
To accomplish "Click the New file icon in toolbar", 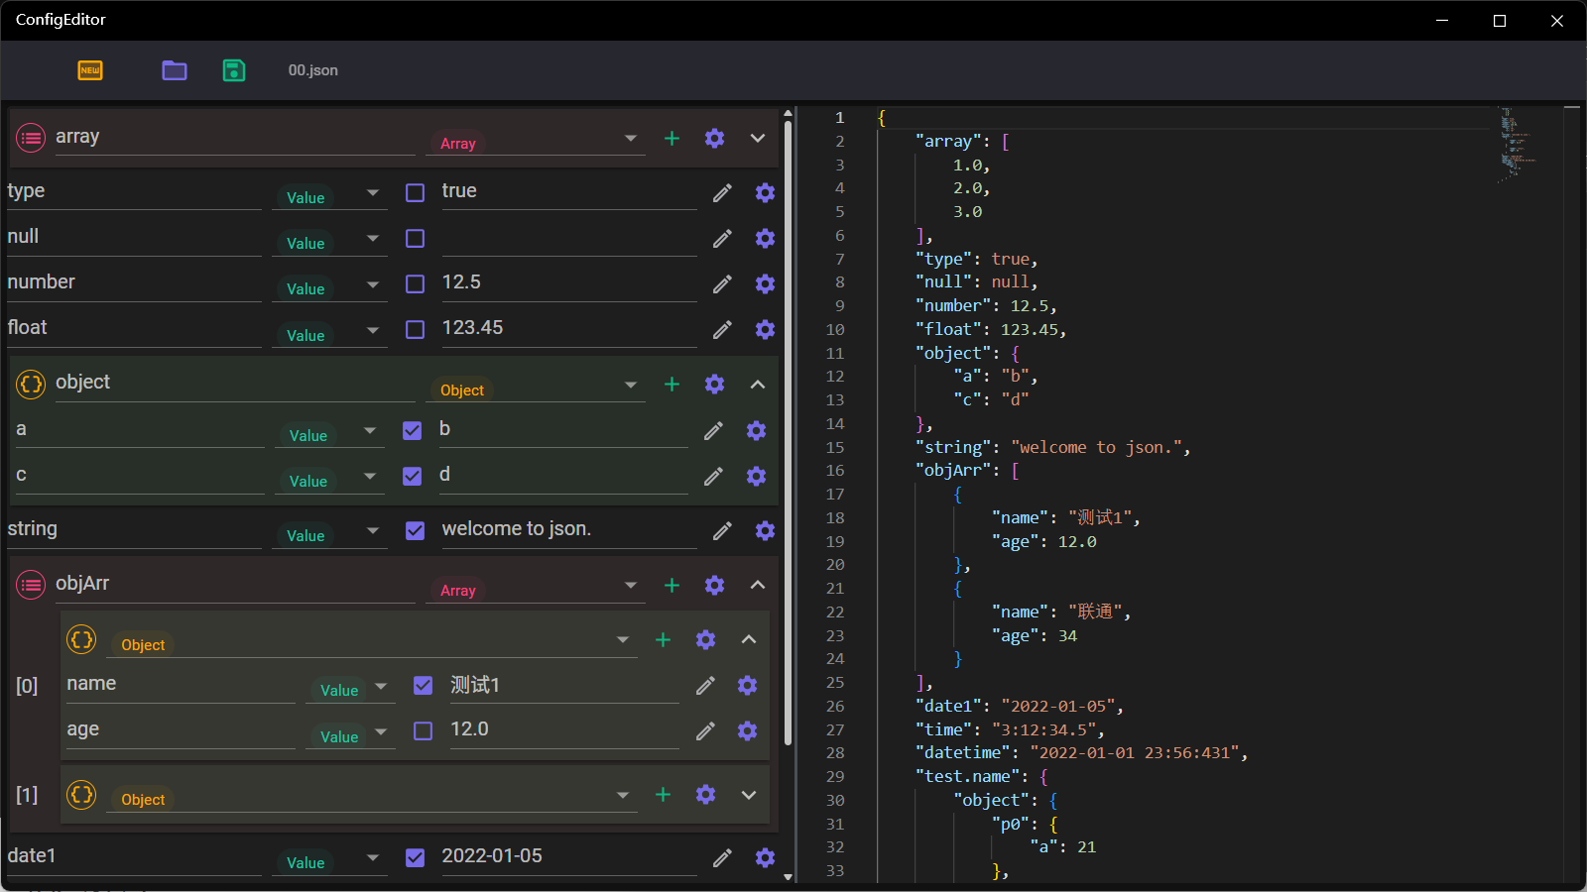I will pyautogui.click(x=90, y=70).
